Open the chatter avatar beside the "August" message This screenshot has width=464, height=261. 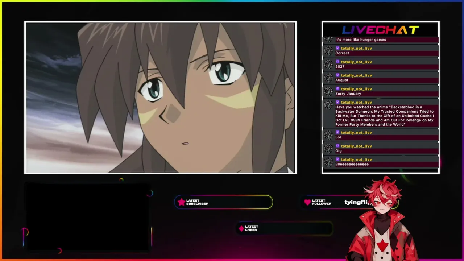pos(328,78)
